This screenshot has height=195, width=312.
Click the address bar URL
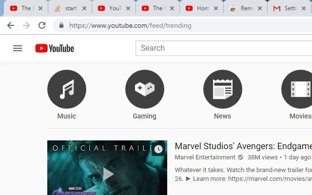click(130, 25)
